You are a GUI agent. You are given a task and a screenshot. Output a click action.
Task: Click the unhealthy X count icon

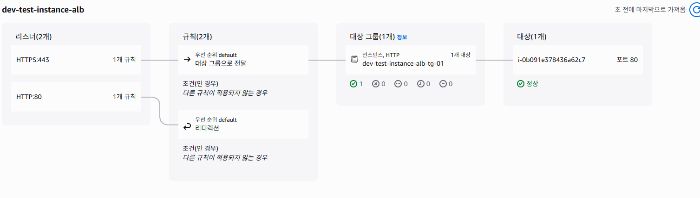(x=375, y=84)
